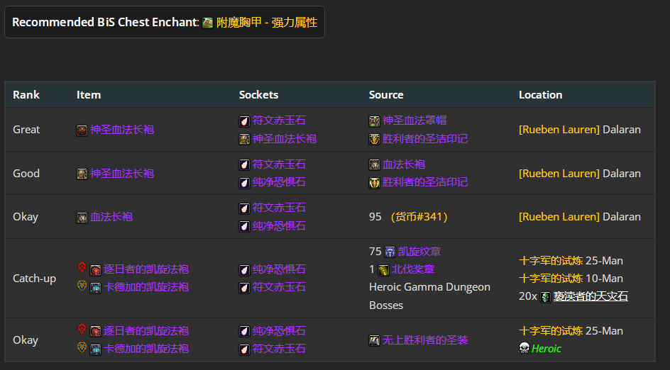The height and width of the screenshot is (370, 670).
Task: Open the 亵渎者的天灾石 link
Action: 591,296
